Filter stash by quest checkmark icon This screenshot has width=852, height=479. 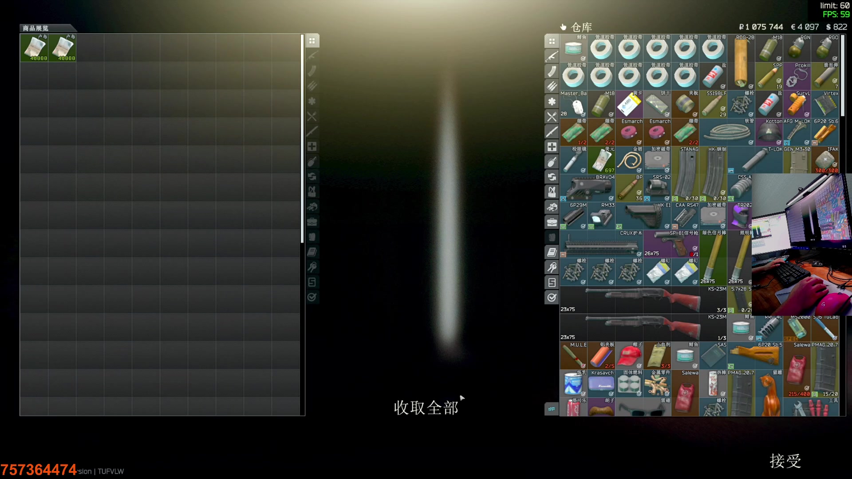[552, 298]
